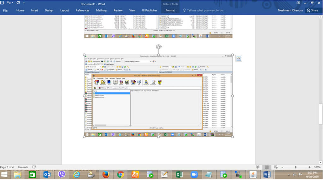323x180 pixels.
Task: Click the proofing errors icon in status bar
Action: pyautogui.click(x=34, y=167)
